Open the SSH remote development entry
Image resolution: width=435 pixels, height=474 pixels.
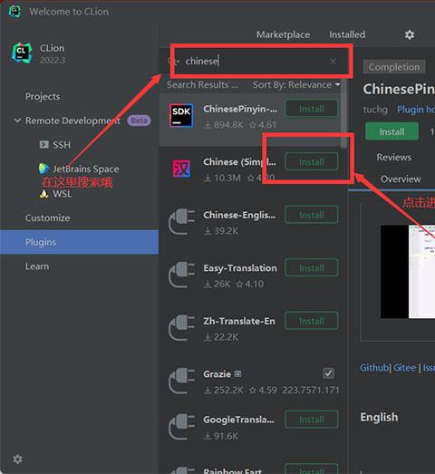pos(55,145)
